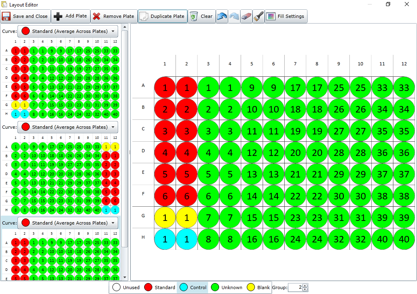The height and width of the screenshot is (294, 417).
Task: Select the Unused well type
Action: (x=126, y=288)
